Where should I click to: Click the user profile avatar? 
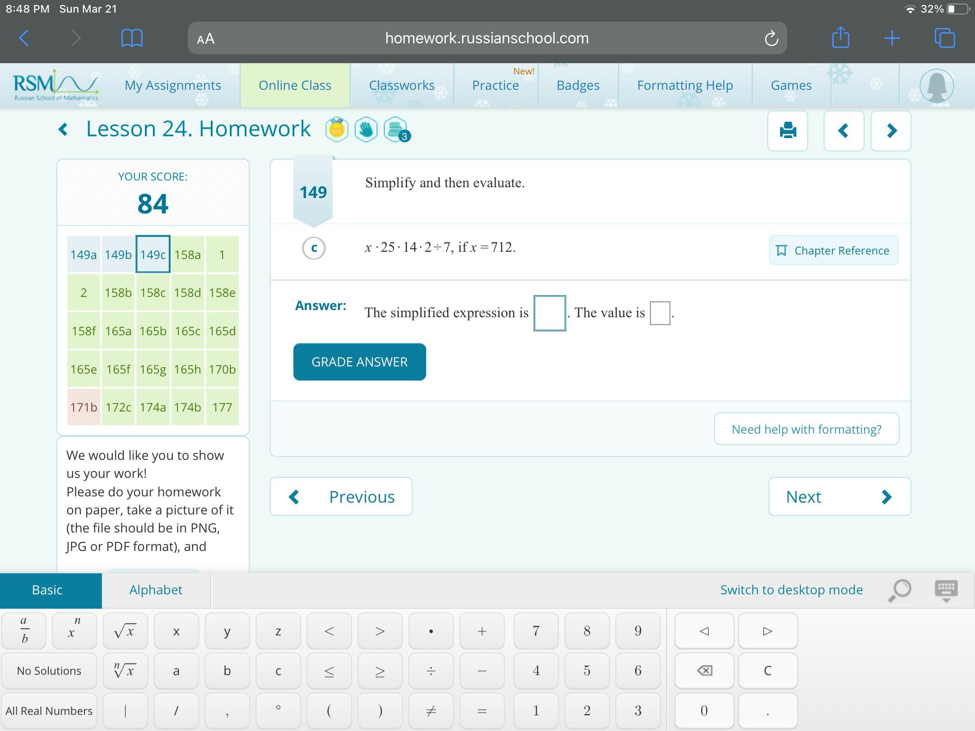[x=937, y=85]
